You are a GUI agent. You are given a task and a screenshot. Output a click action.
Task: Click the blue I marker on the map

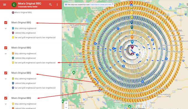114,49
